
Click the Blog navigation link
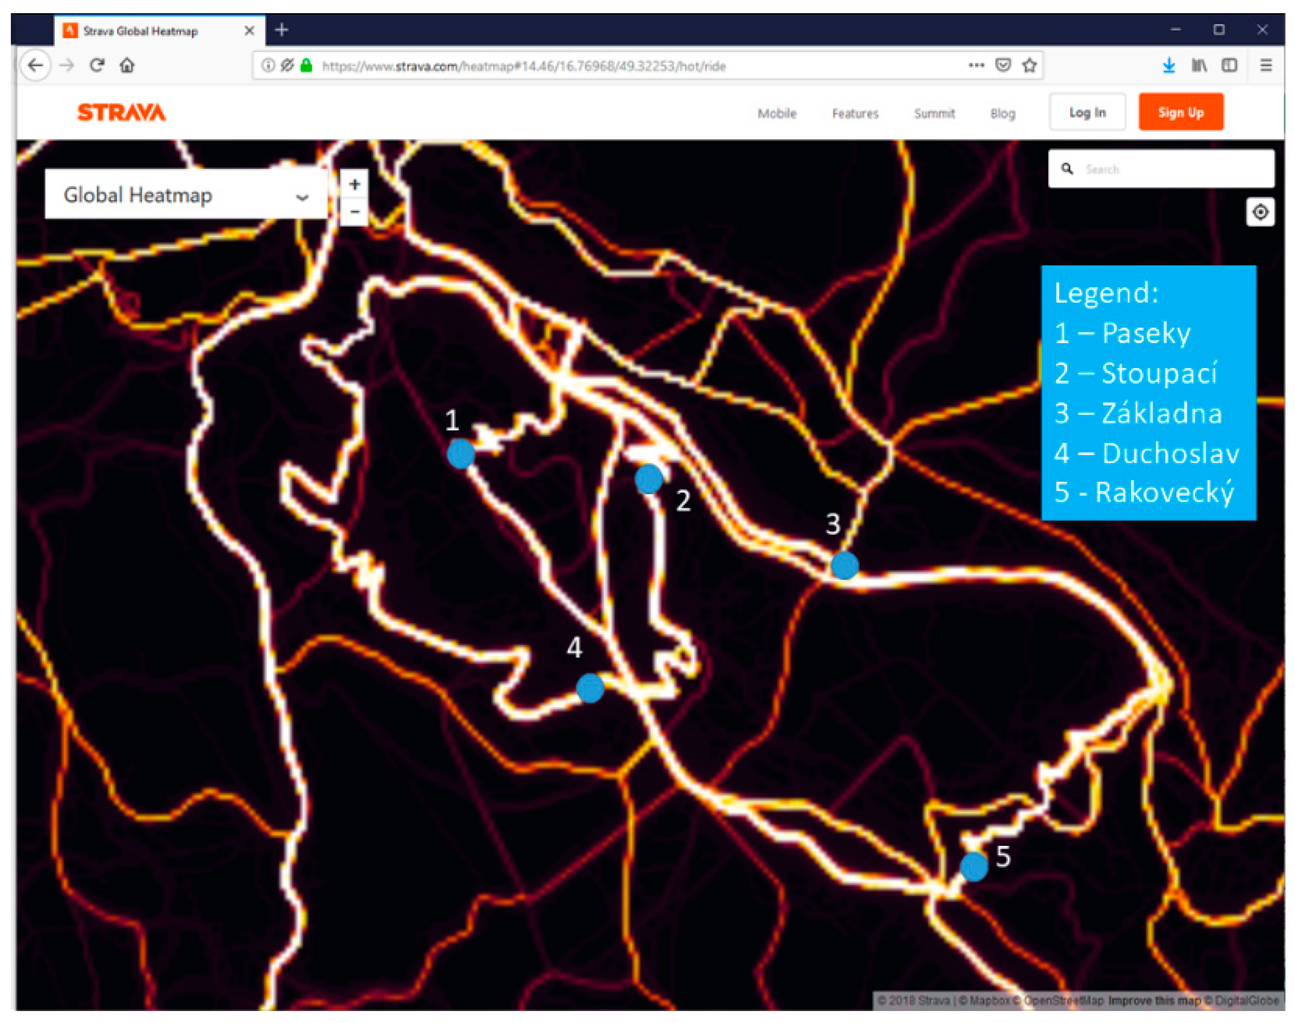click(1003, 113)
